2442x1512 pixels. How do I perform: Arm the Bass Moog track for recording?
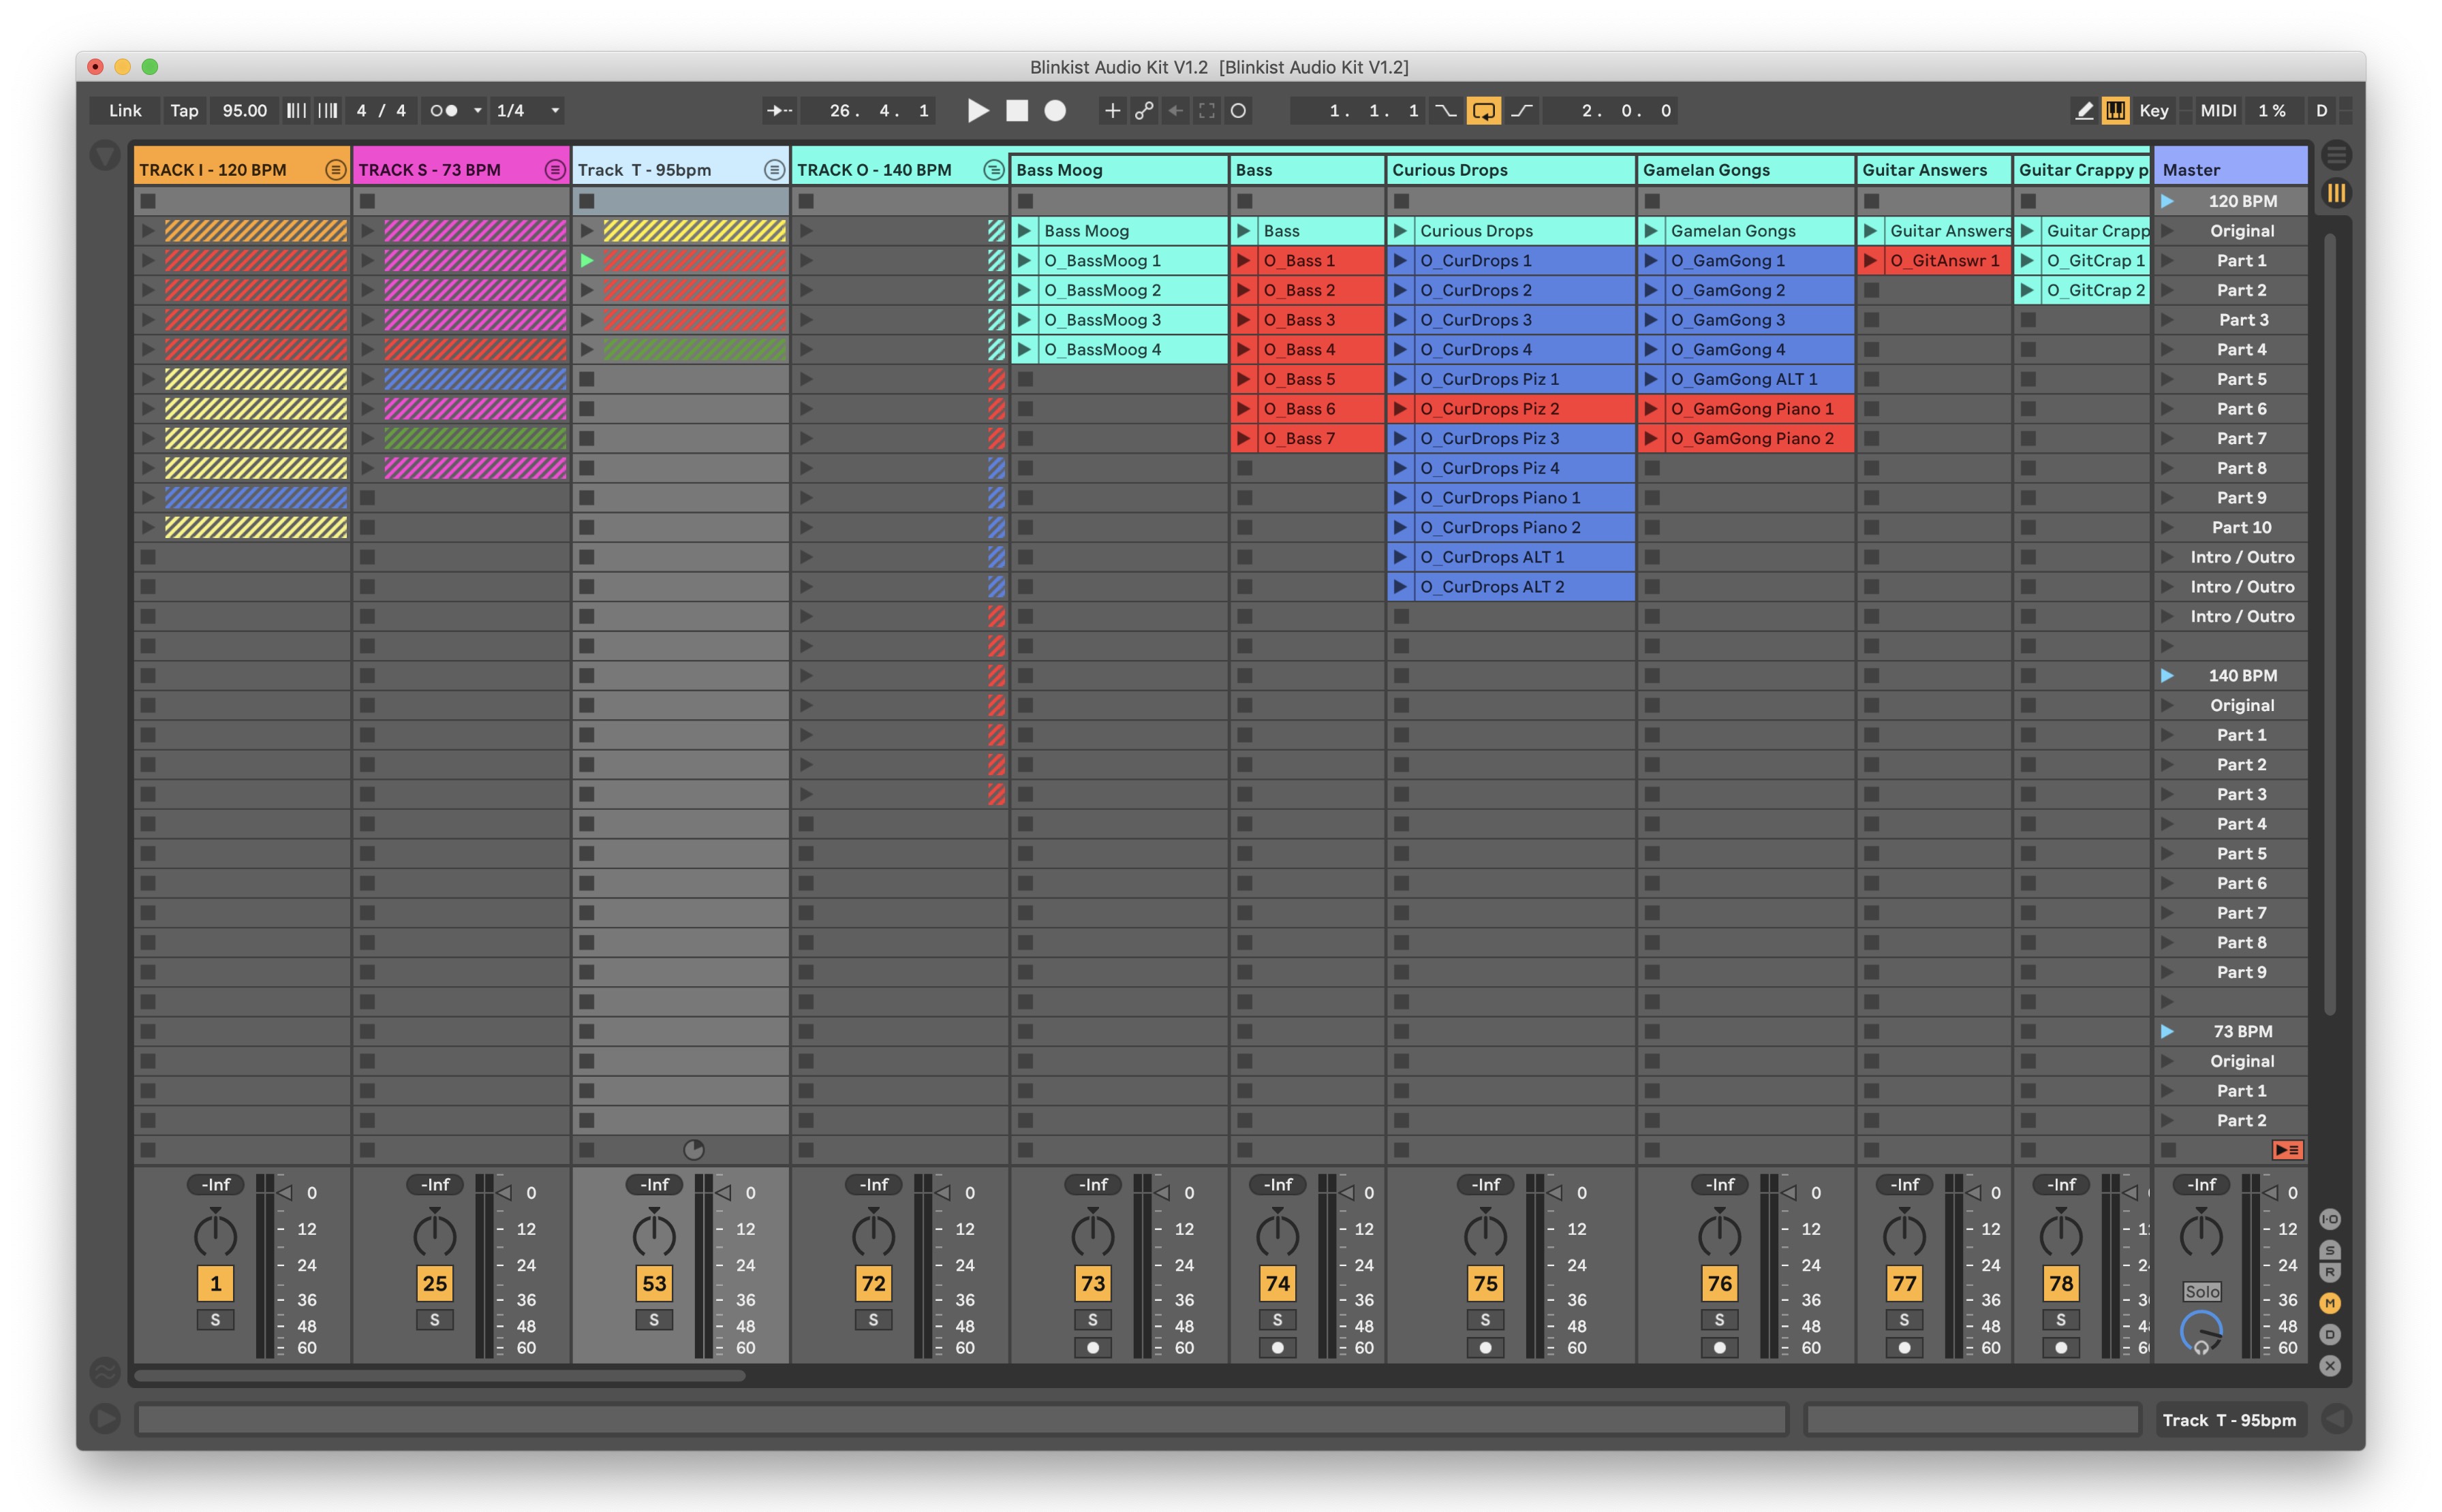pos(1092,1348)
